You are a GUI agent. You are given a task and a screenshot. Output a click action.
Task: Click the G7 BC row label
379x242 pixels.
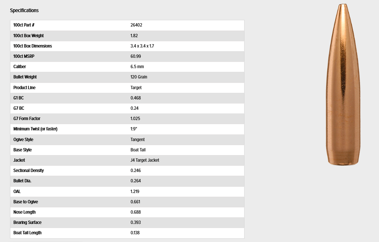(x=18, y=108)
